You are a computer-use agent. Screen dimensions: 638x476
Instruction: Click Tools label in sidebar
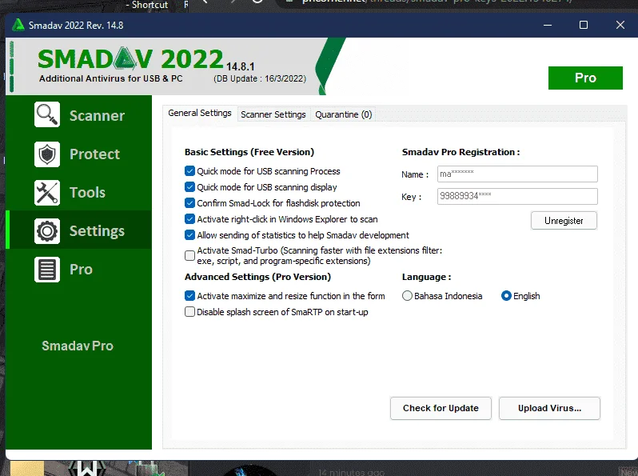[x=87, y=193]
